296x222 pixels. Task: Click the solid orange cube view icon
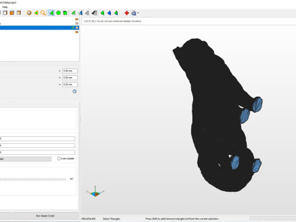12,13
